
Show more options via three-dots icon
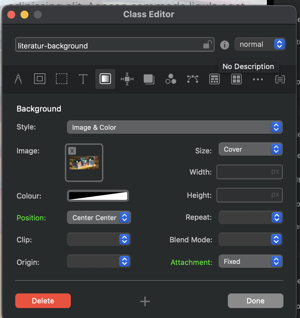point(258,79)
